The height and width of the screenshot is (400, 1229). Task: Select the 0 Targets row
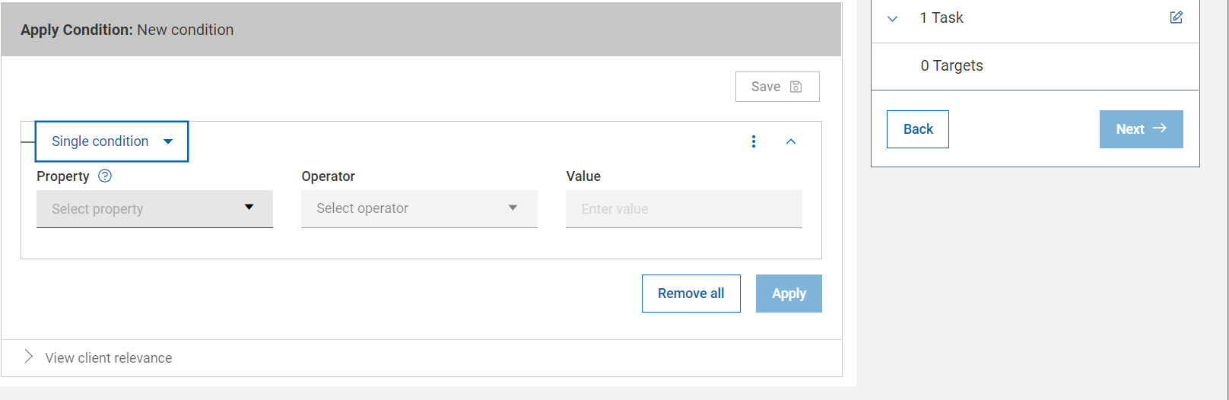951,66
